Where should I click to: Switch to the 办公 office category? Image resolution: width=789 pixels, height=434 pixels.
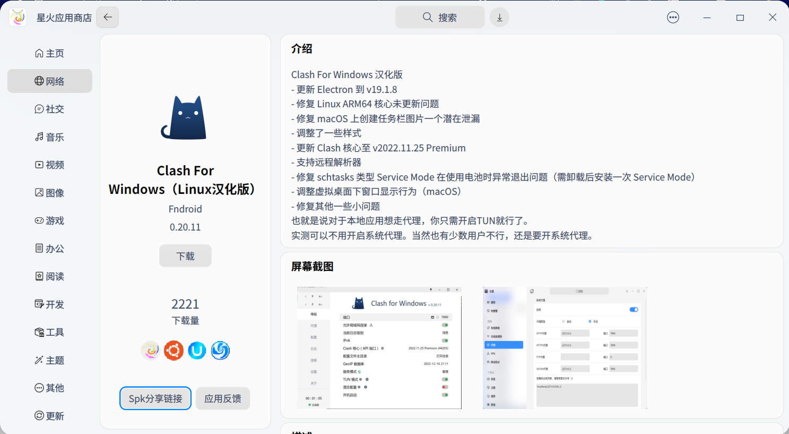click(49, 248)
